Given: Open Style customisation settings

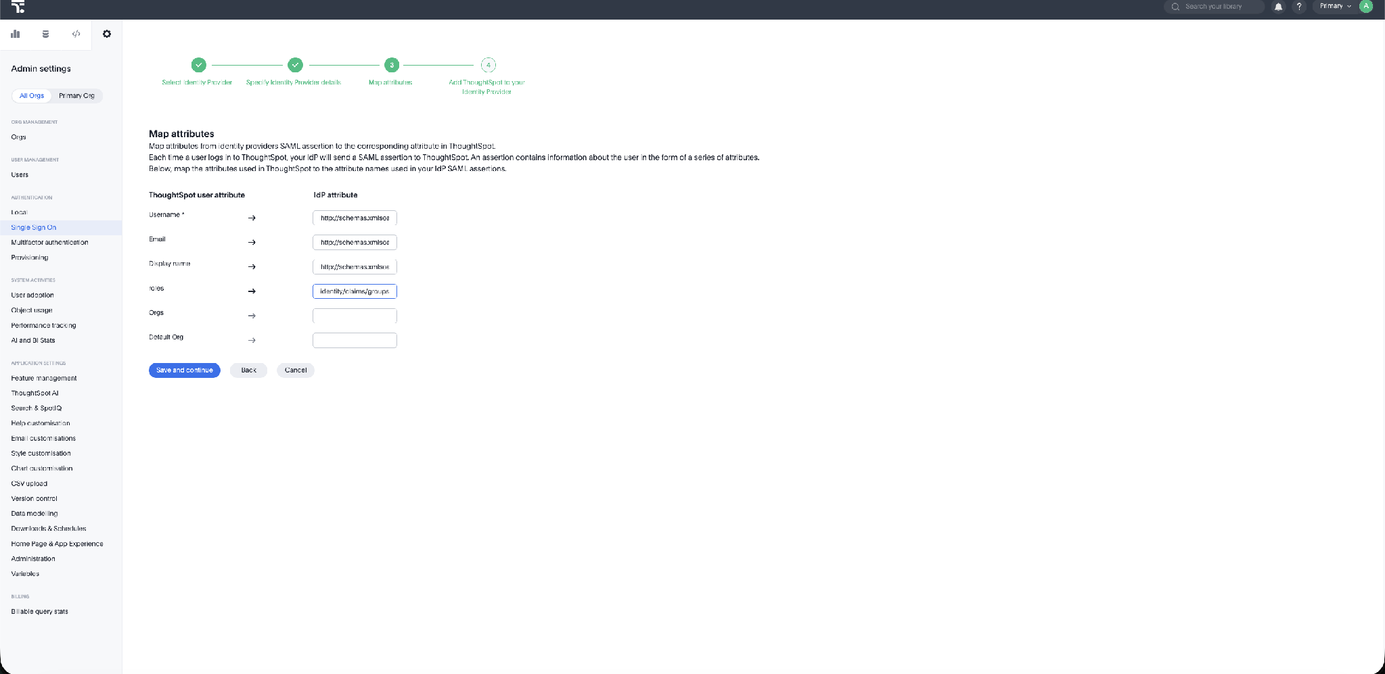Looking at the screenshot, I should 41,454.
